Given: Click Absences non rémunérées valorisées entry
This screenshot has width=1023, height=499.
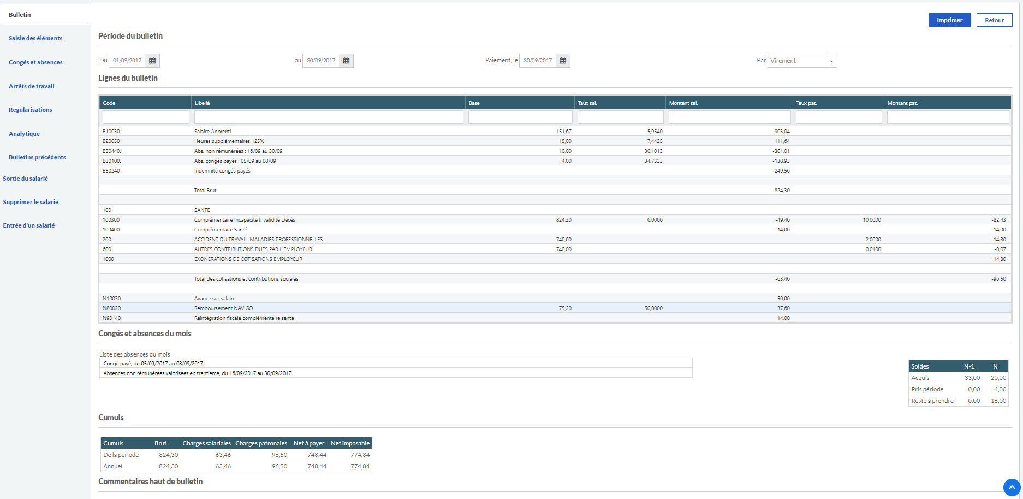Looking at the screenshot, I should 396,373.
